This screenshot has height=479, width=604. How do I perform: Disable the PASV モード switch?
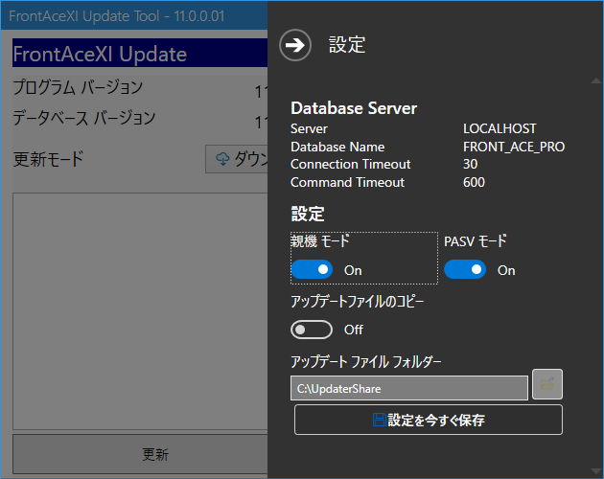[x=465, y=270]
